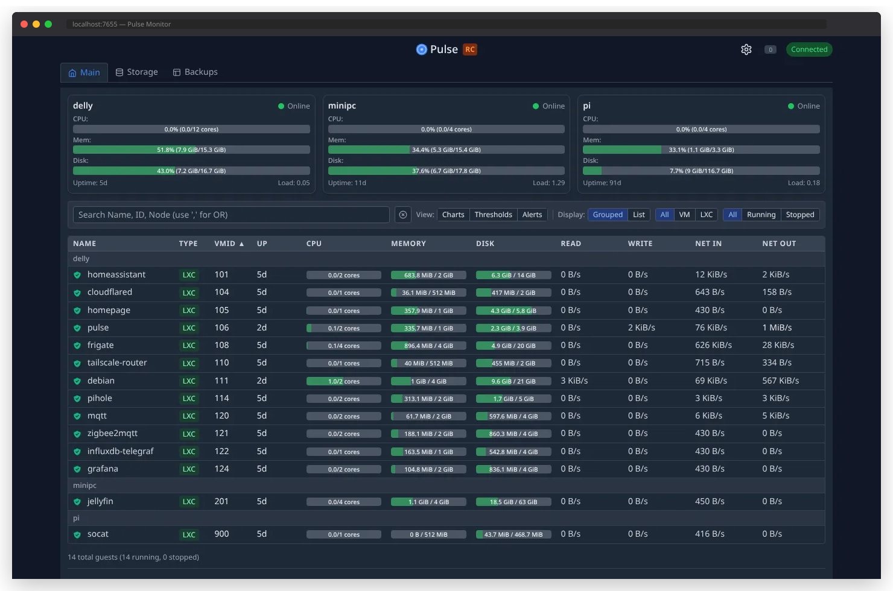Image resolution: width=893 pixels, height=591 pixels.
Task: Switch display mode to List
Action: pos(638,215)
